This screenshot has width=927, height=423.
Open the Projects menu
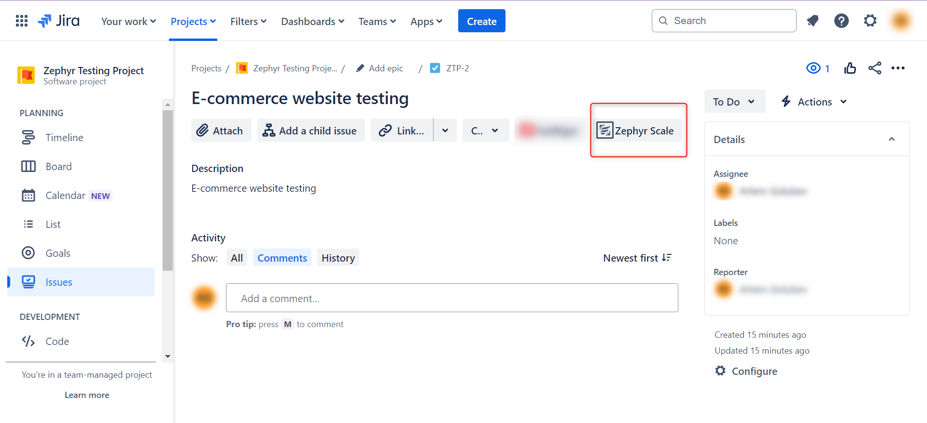[x=193, y=22]
